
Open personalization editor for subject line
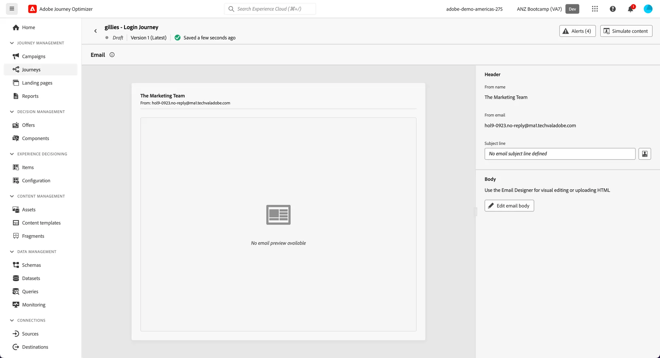[x=645, y=154]
